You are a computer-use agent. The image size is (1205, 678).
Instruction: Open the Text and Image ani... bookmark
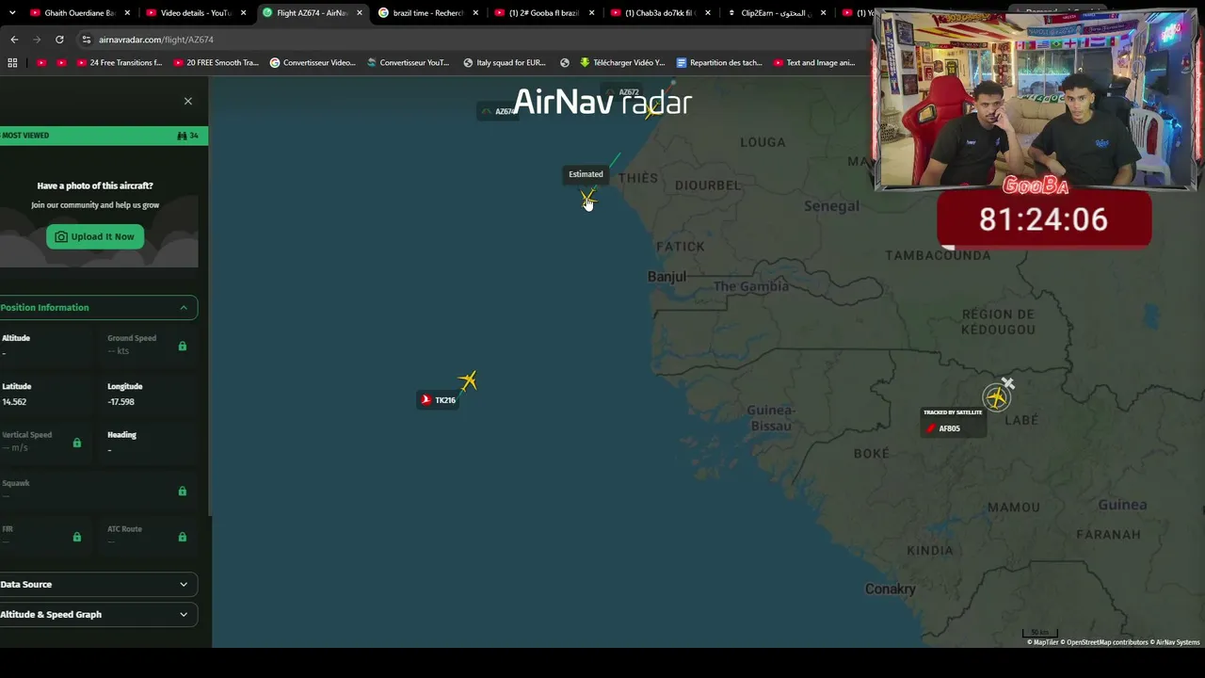coord(814,63)
